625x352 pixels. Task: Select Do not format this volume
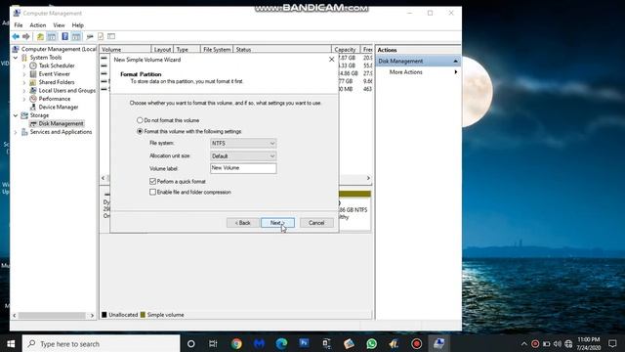pos(140,120)
